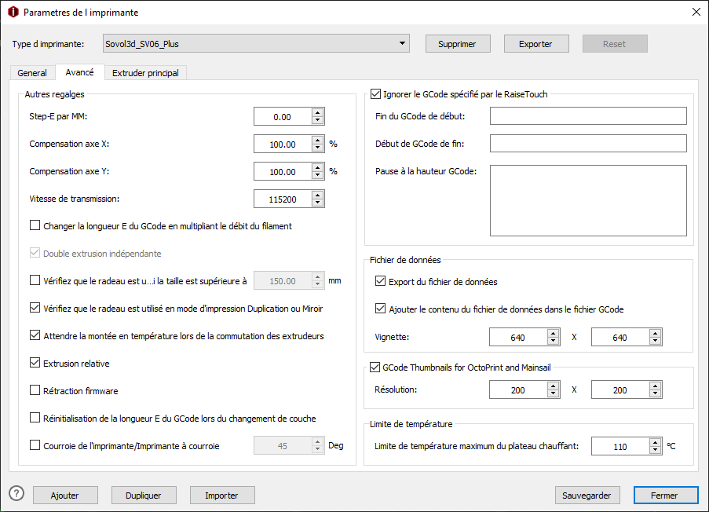Click the Fermer button
The image size is (709, 512).
pos(666,496)
